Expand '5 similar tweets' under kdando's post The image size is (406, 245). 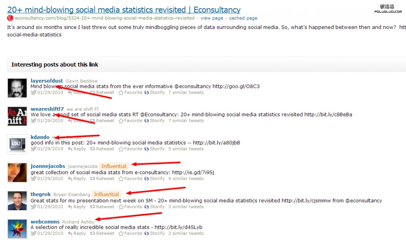point(186,149)
